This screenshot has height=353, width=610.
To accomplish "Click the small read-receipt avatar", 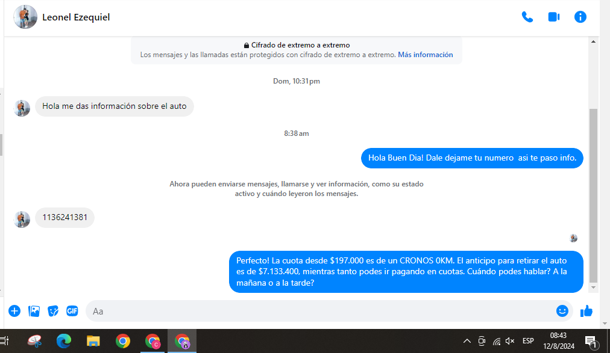I will 573,238.
